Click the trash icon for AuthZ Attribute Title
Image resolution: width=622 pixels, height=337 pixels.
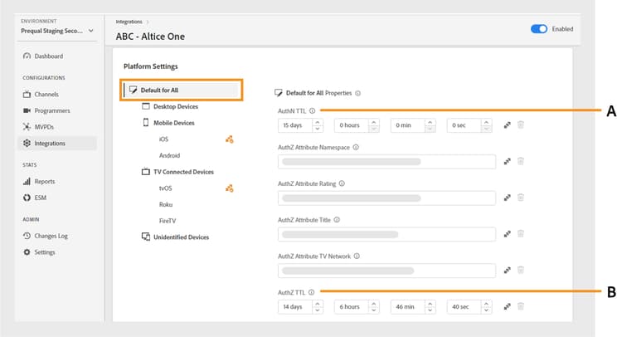(521, 233)
